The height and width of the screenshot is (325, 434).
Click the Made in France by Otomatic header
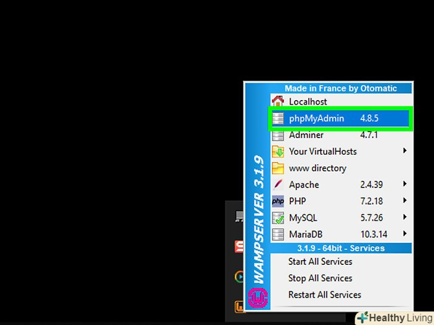pos(341,89)
